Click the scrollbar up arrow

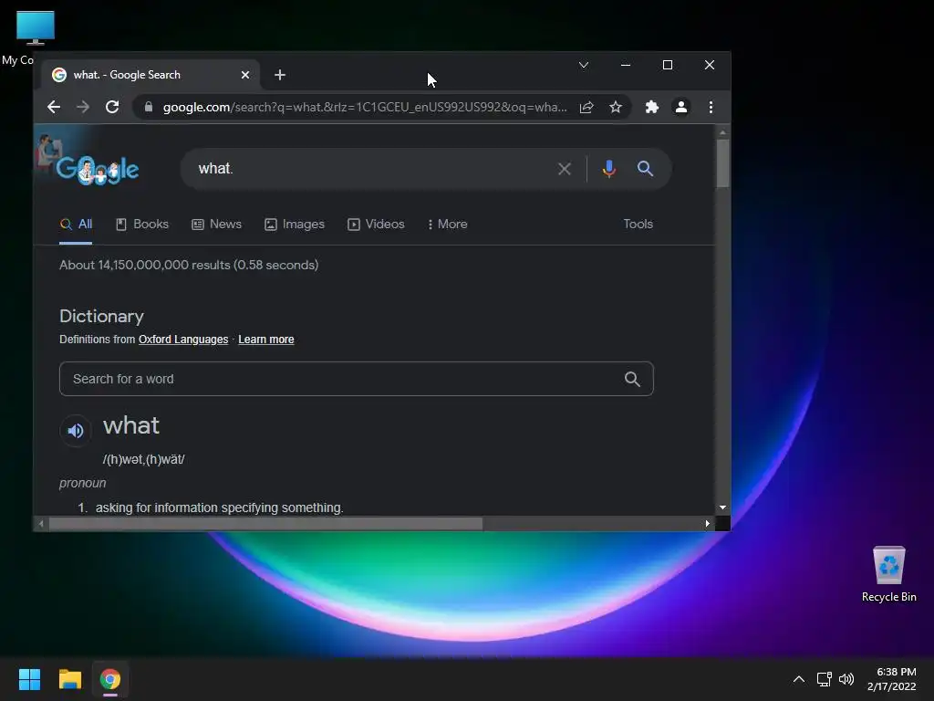(x=722, y=132)
